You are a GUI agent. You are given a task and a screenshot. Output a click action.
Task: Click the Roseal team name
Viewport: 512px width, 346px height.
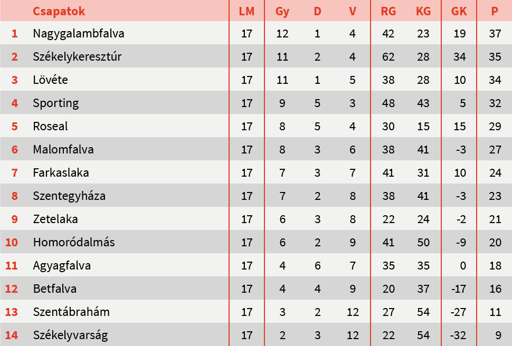point(50,127)
